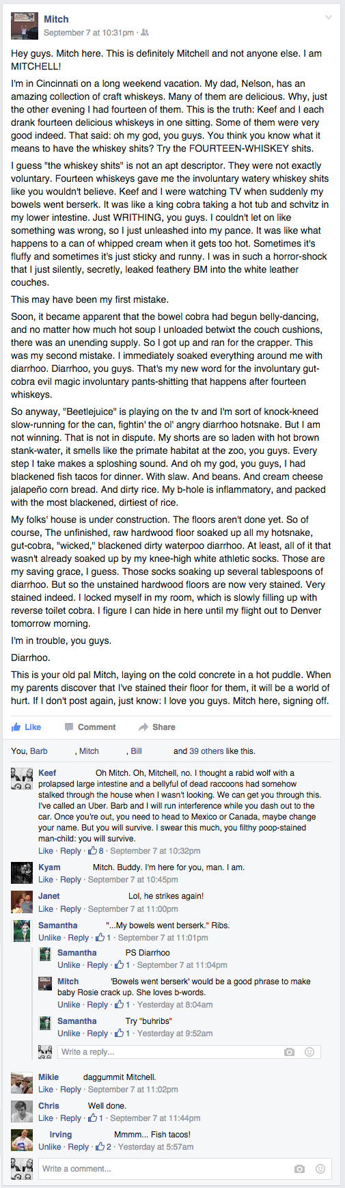Unlike Mitch's reply about baby Rosie

(x=69, y=1005)
